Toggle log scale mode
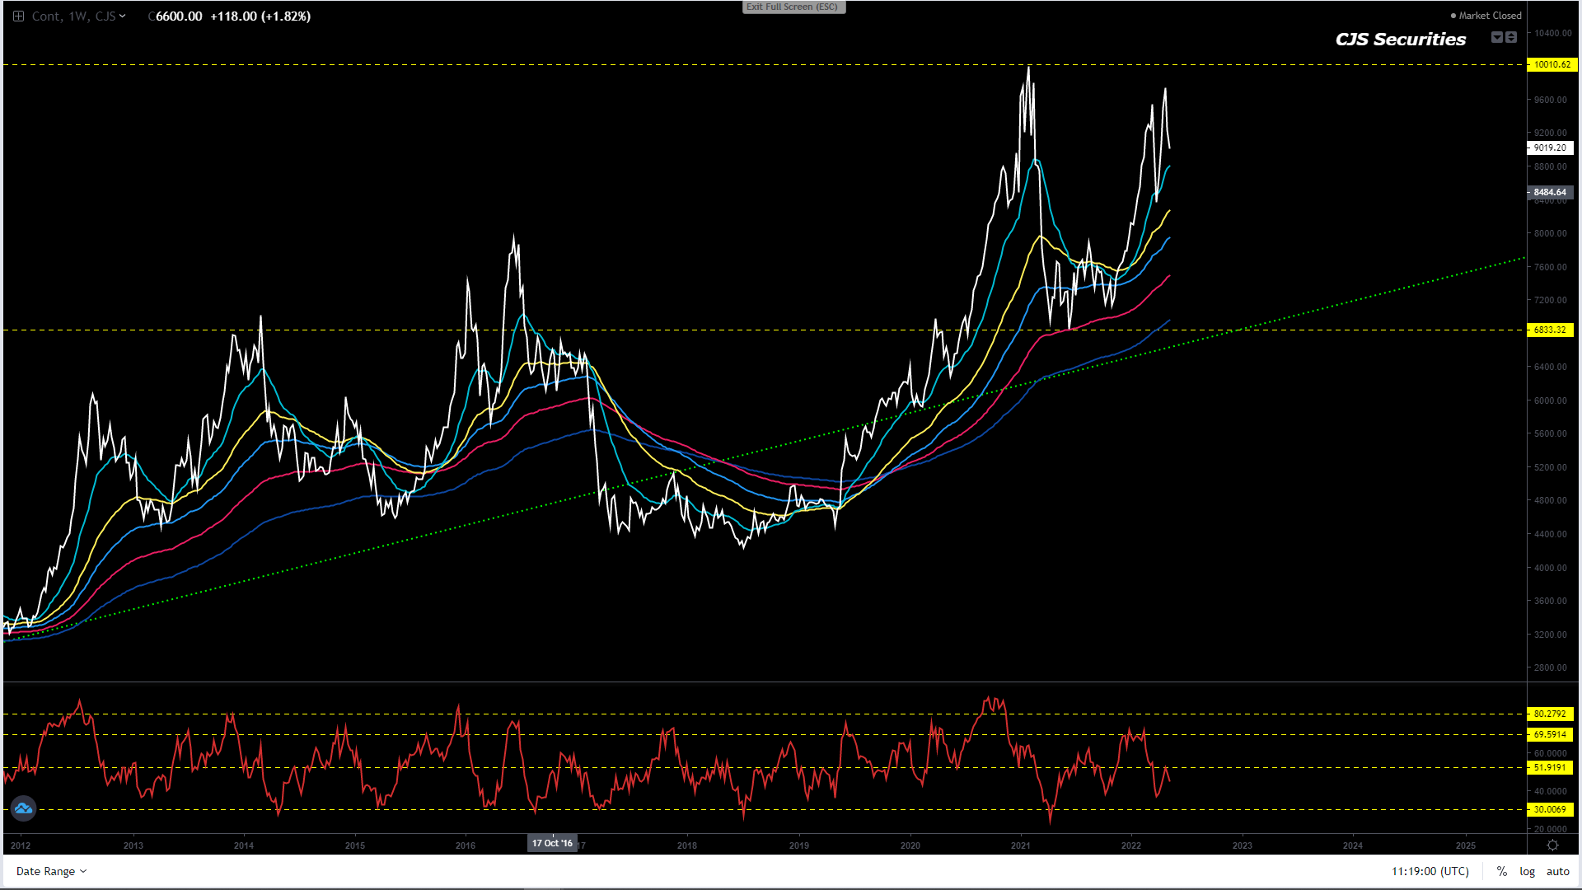The image size is (1582, 890). 1527,871
